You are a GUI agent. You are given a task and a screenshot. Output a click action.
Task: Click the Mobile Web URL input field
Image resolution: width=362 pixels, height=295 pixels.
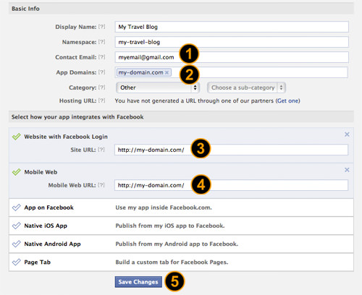click(x=231, y=185)
